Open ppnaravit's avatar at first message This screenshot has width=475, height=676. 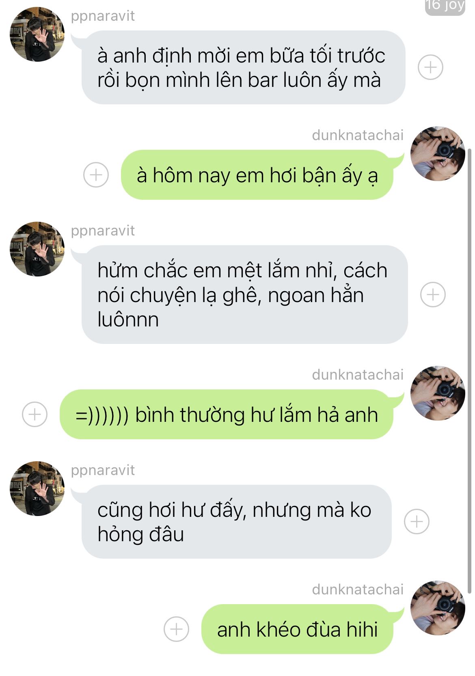[37, 34]
